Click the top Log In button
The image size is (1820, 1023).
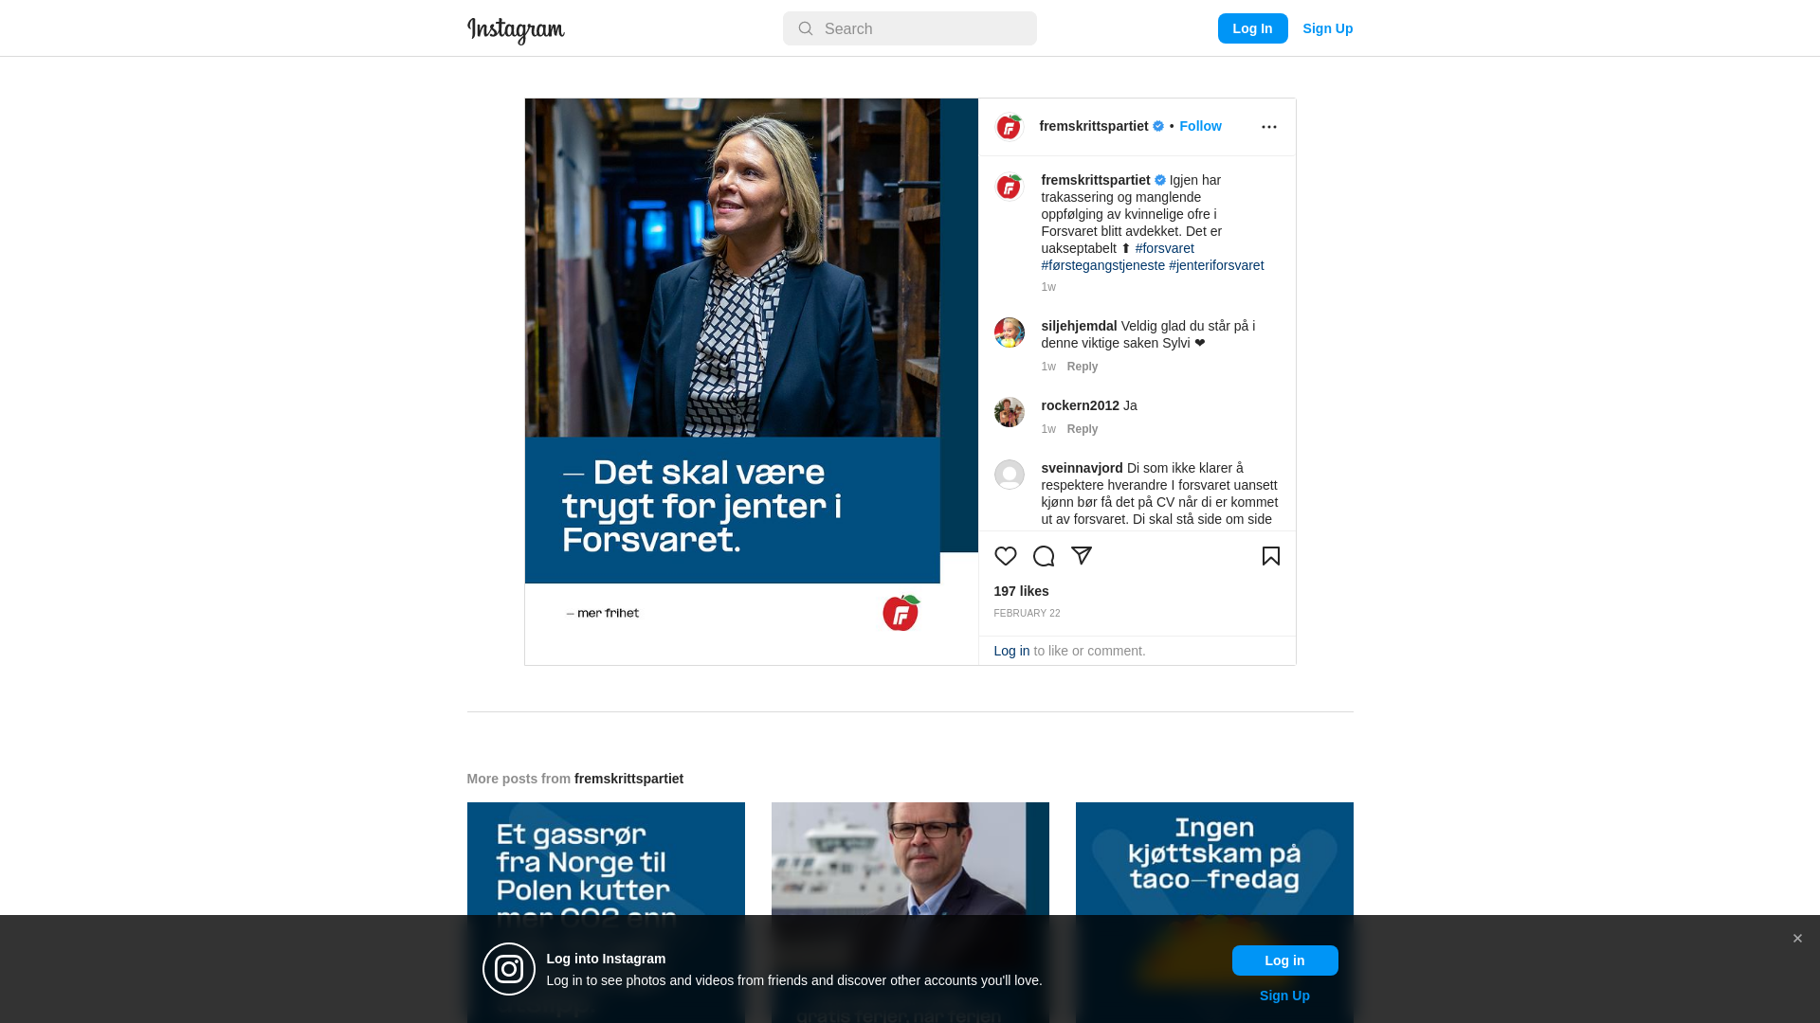pyautogui.click(x=1252, y=28)
